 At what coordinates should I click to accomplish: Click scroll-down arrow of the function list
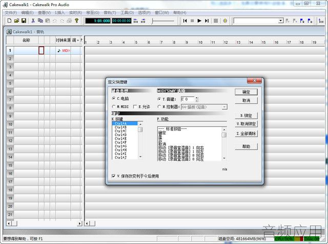click(x=224, y=158)
